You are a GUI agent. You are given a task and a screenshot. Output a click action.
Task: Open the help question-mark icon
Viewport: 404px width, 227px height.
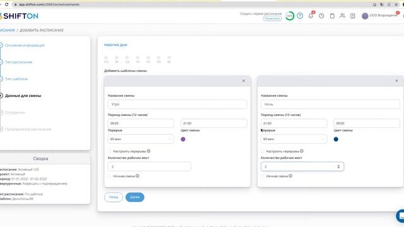click(300, 16)
